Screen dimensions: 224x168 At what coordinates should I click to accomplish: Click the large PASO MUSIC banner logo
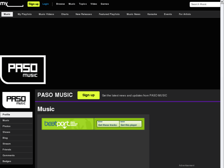[23, 70]
